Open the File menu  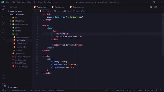coord(8,2)
